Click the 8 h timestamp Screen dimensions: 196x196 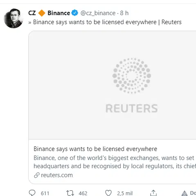tap(124, 13)
